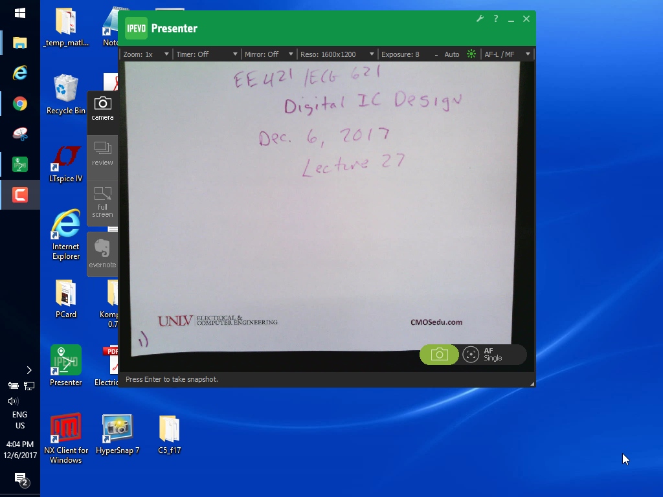Decrease exposure with minus button

436,54
